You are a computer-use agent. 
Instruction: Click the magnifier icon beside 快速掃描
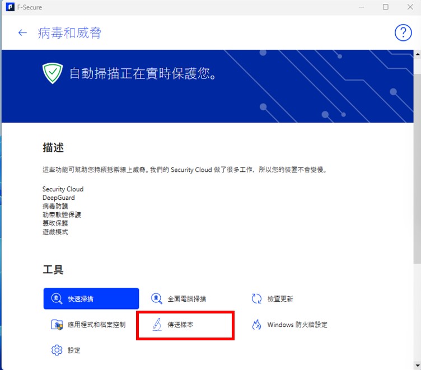(x=57, y=298)
